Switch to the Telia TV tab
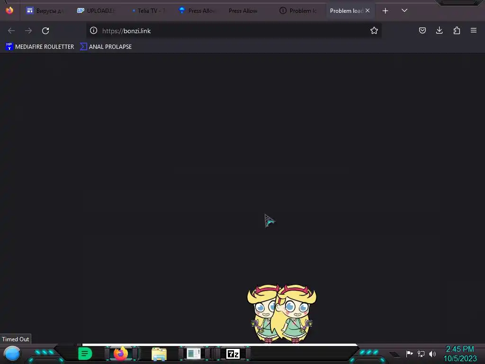The width and height of the screenshot is (485, 364). pos(148,11)
